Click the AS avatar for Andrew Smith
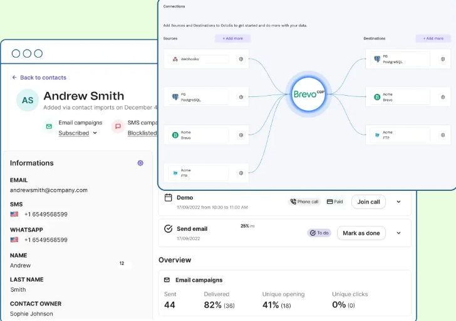The height and width of the screenshot is (321, 456). click(28, 100)
